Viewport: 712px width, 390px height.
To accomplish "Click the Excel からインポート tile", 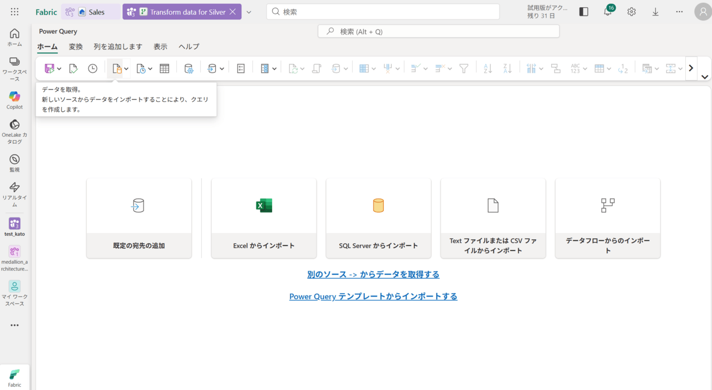I will pyautogui.click(x=264, y=218).
